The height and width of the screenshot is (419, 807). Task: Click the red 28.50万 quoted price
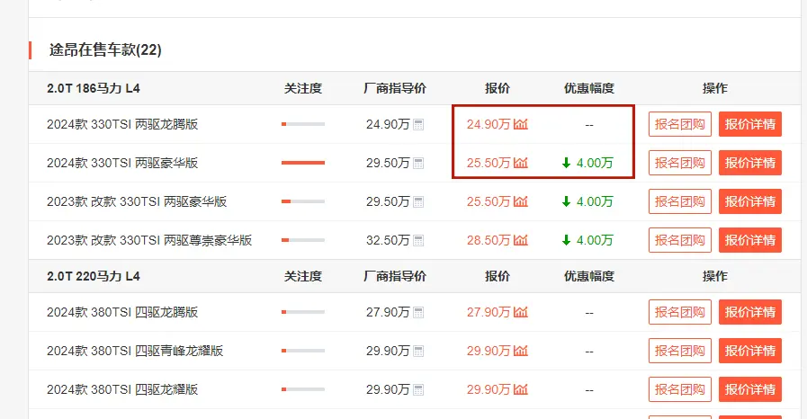pos(489,240)
